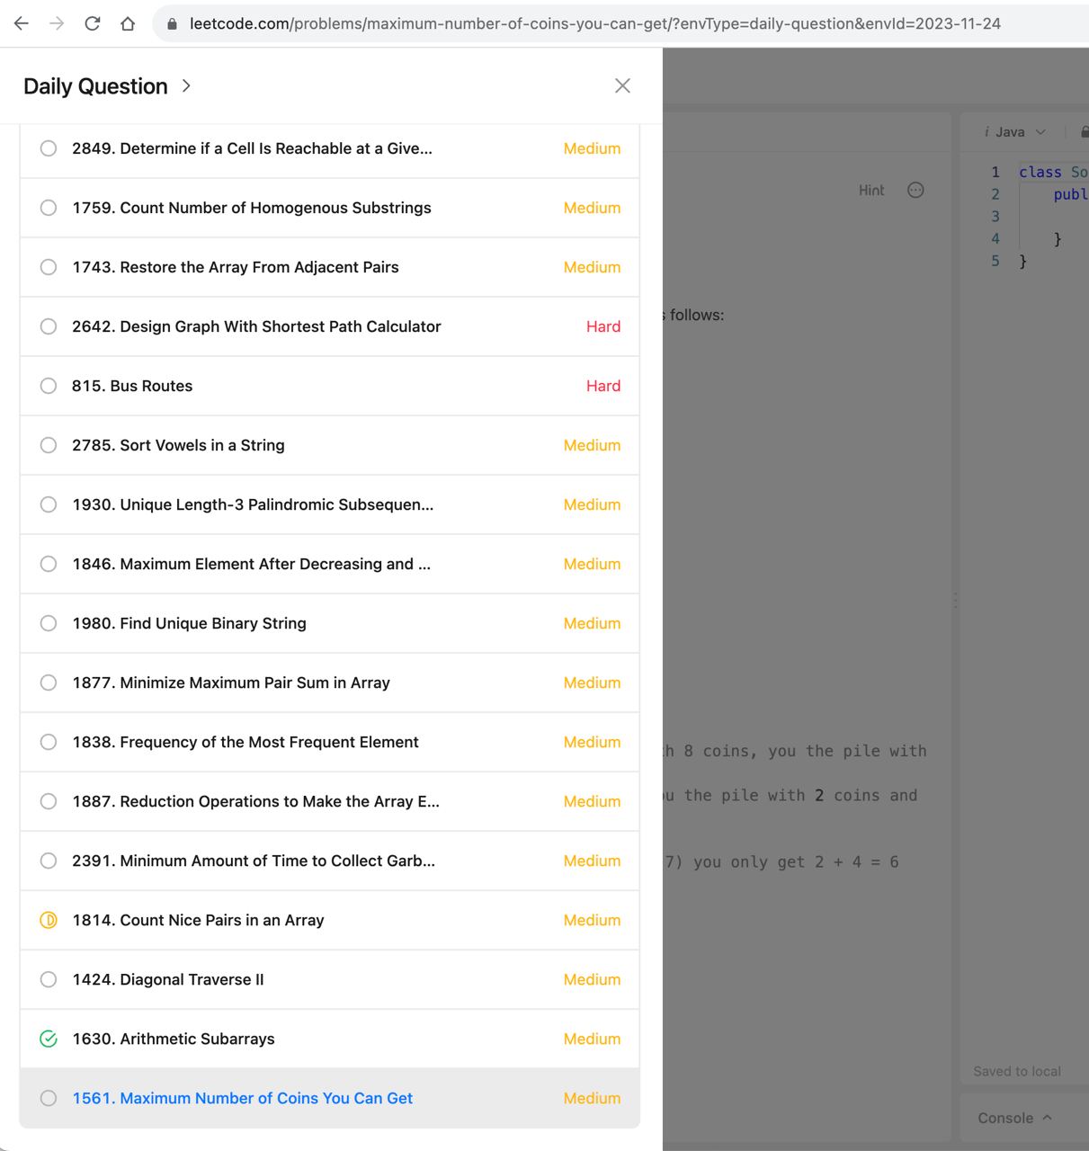This screenshot has width=1089, height=1151.
Task: Open the Java language dropdown
Action: pos(1016,132)
